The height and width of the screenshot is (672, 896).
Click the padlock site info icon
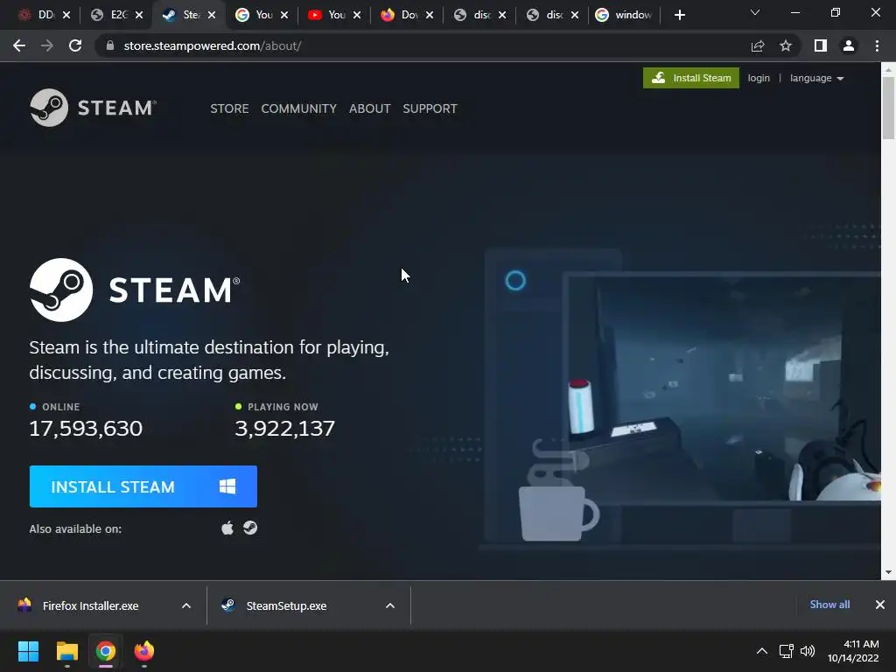110,45
